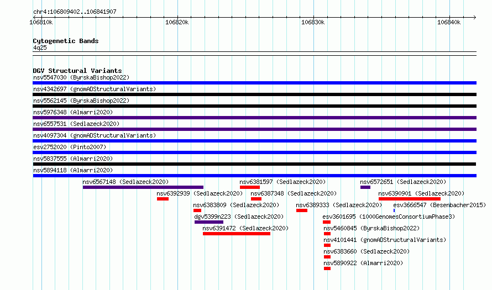Viewport: 492px width, 290px height.
Task: Open variant nsv5547030 (ByrskaBishop2022) label
Action: (x=81, y=77)
